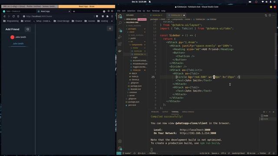Open notifications bell in VS Code status bar
Image resolution: width=278 pixels, height=156 pixels.
pos(274,153)
